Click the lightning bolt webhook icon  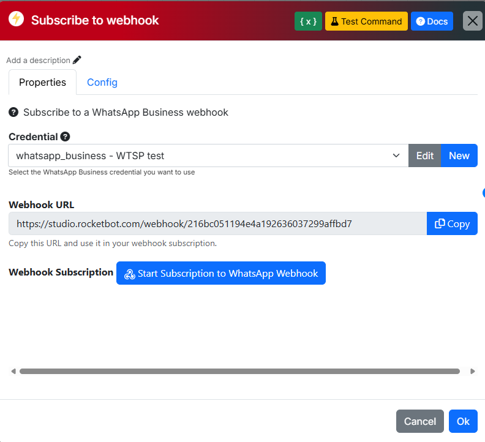tap(16, 19)
